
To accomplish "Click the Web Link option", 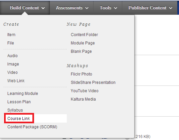I will pyautogui.click(x=16, y=81).
